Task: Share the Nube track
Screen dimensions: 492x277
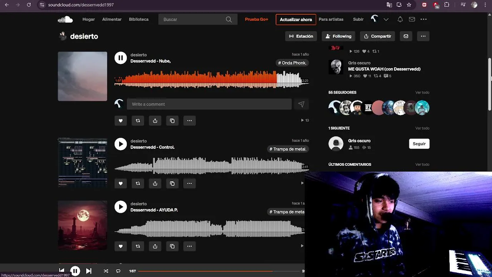Action: tap(155, 120)
